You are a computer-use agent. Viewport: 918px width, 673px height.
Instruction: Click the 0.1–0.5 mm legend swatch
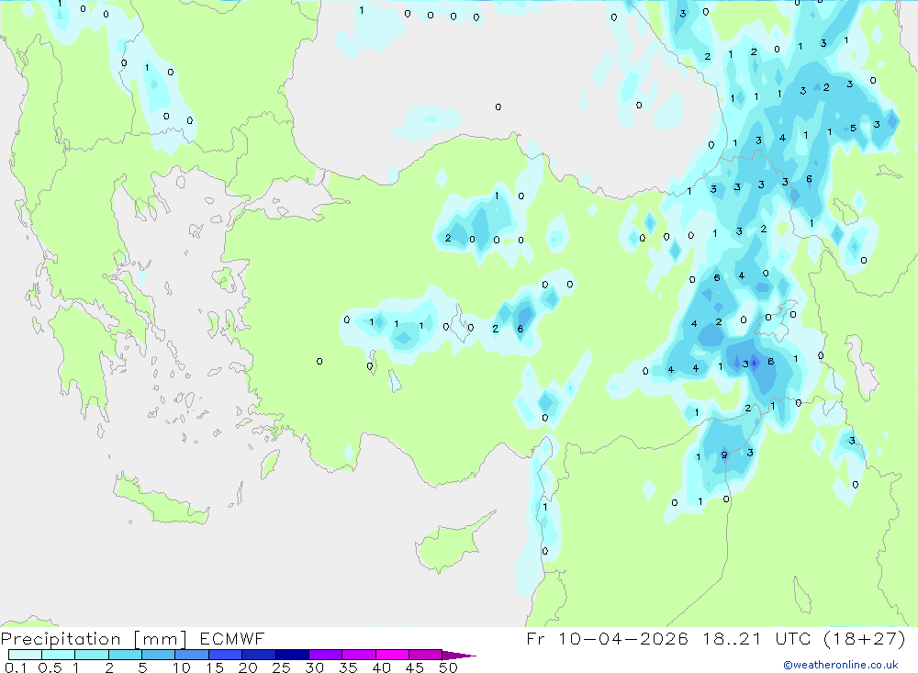tap(25, 655)
